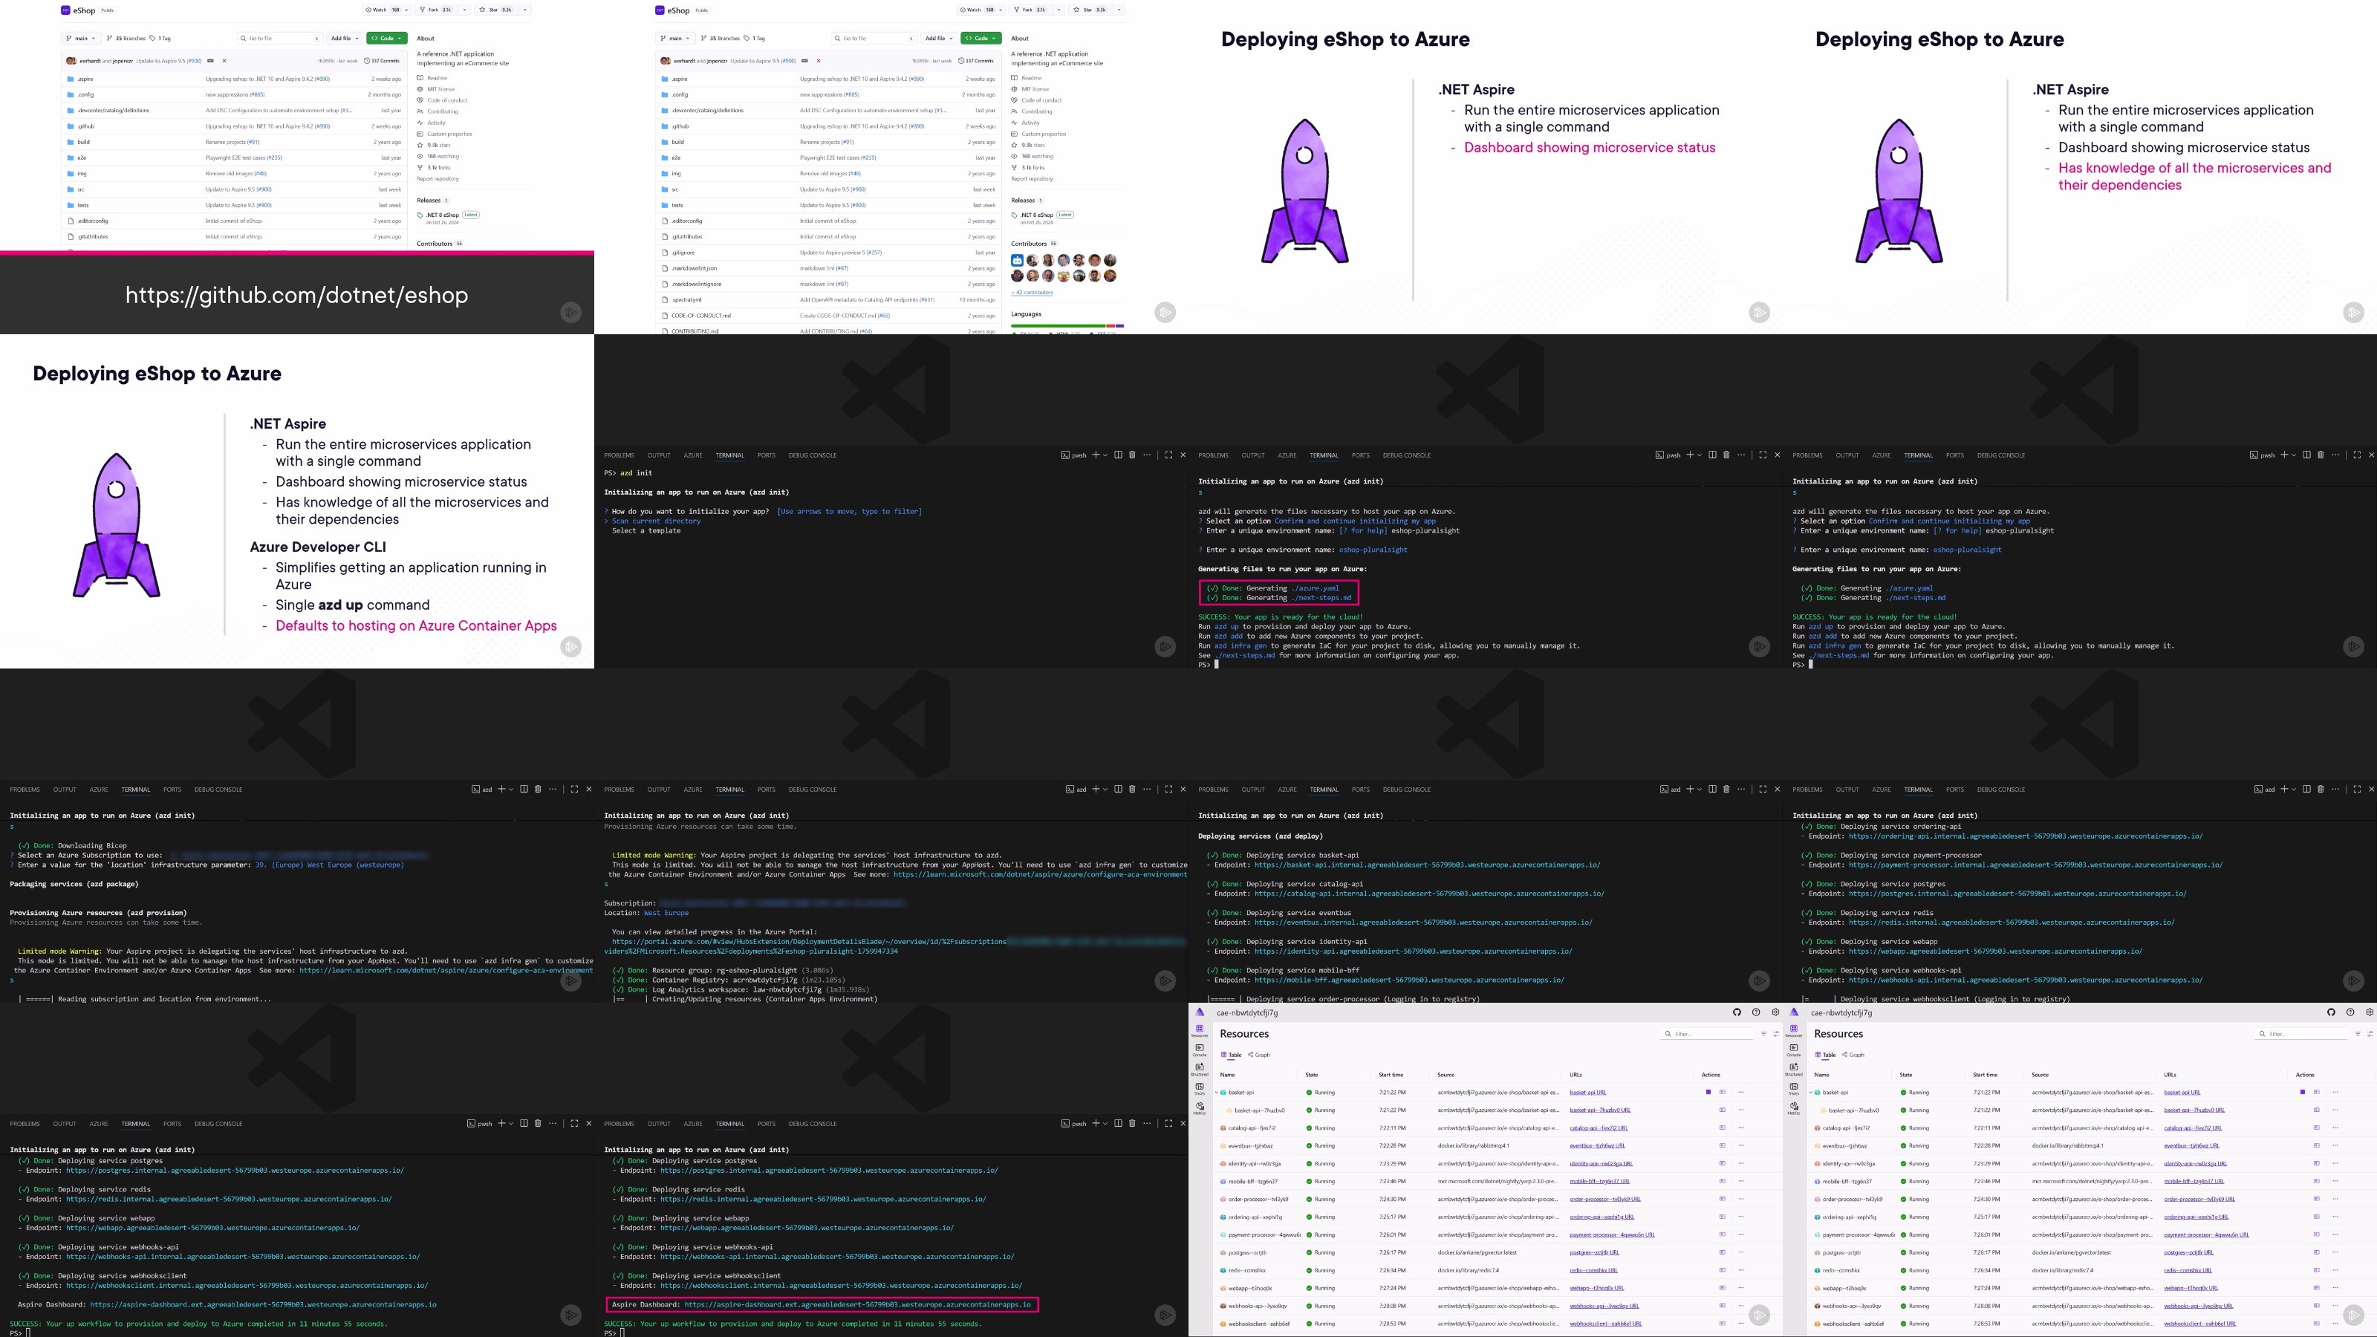Open #631 pull request link

[x=926, y=300]
